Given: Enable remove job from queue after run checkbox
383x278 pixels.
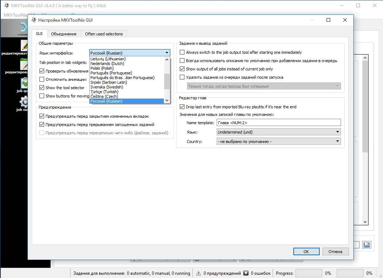Looking at the screenshot, I should 182,77.
